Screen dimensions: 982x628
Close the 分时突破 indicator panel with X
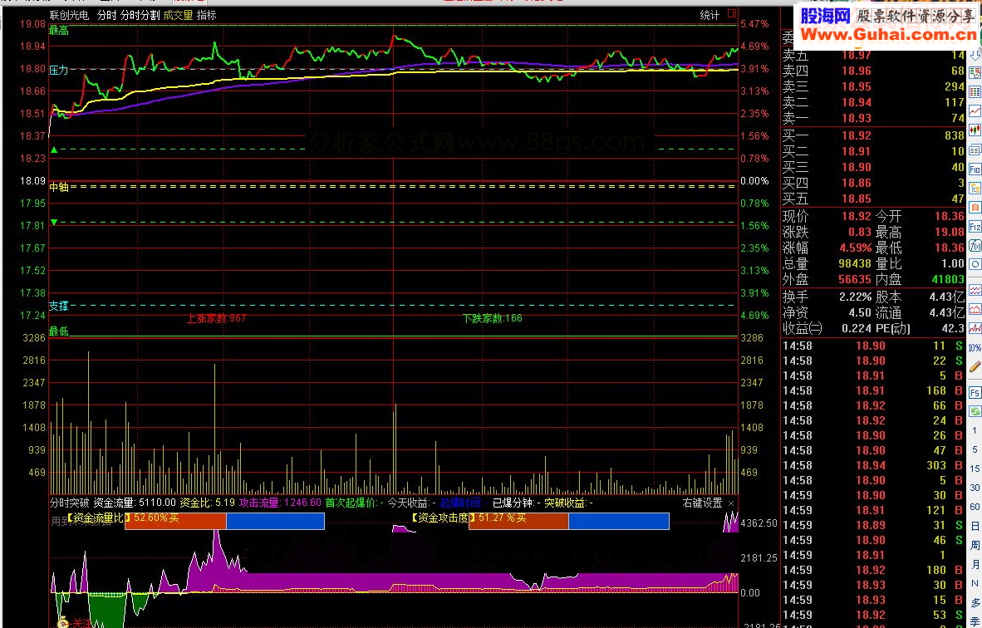[731, 503]
